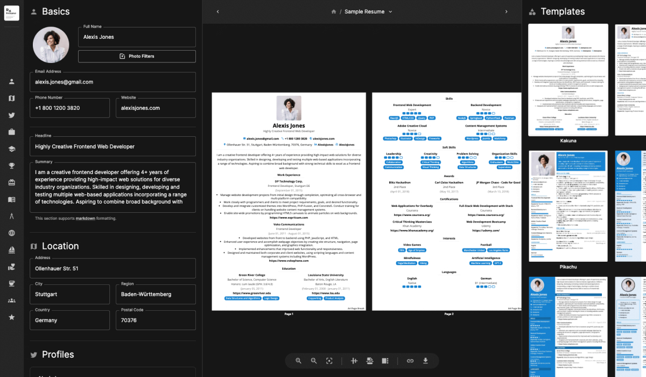646x377 pixels.
Task: Select the Awards trophy icon
Action: pyautogui.click(x=11, y=165)
